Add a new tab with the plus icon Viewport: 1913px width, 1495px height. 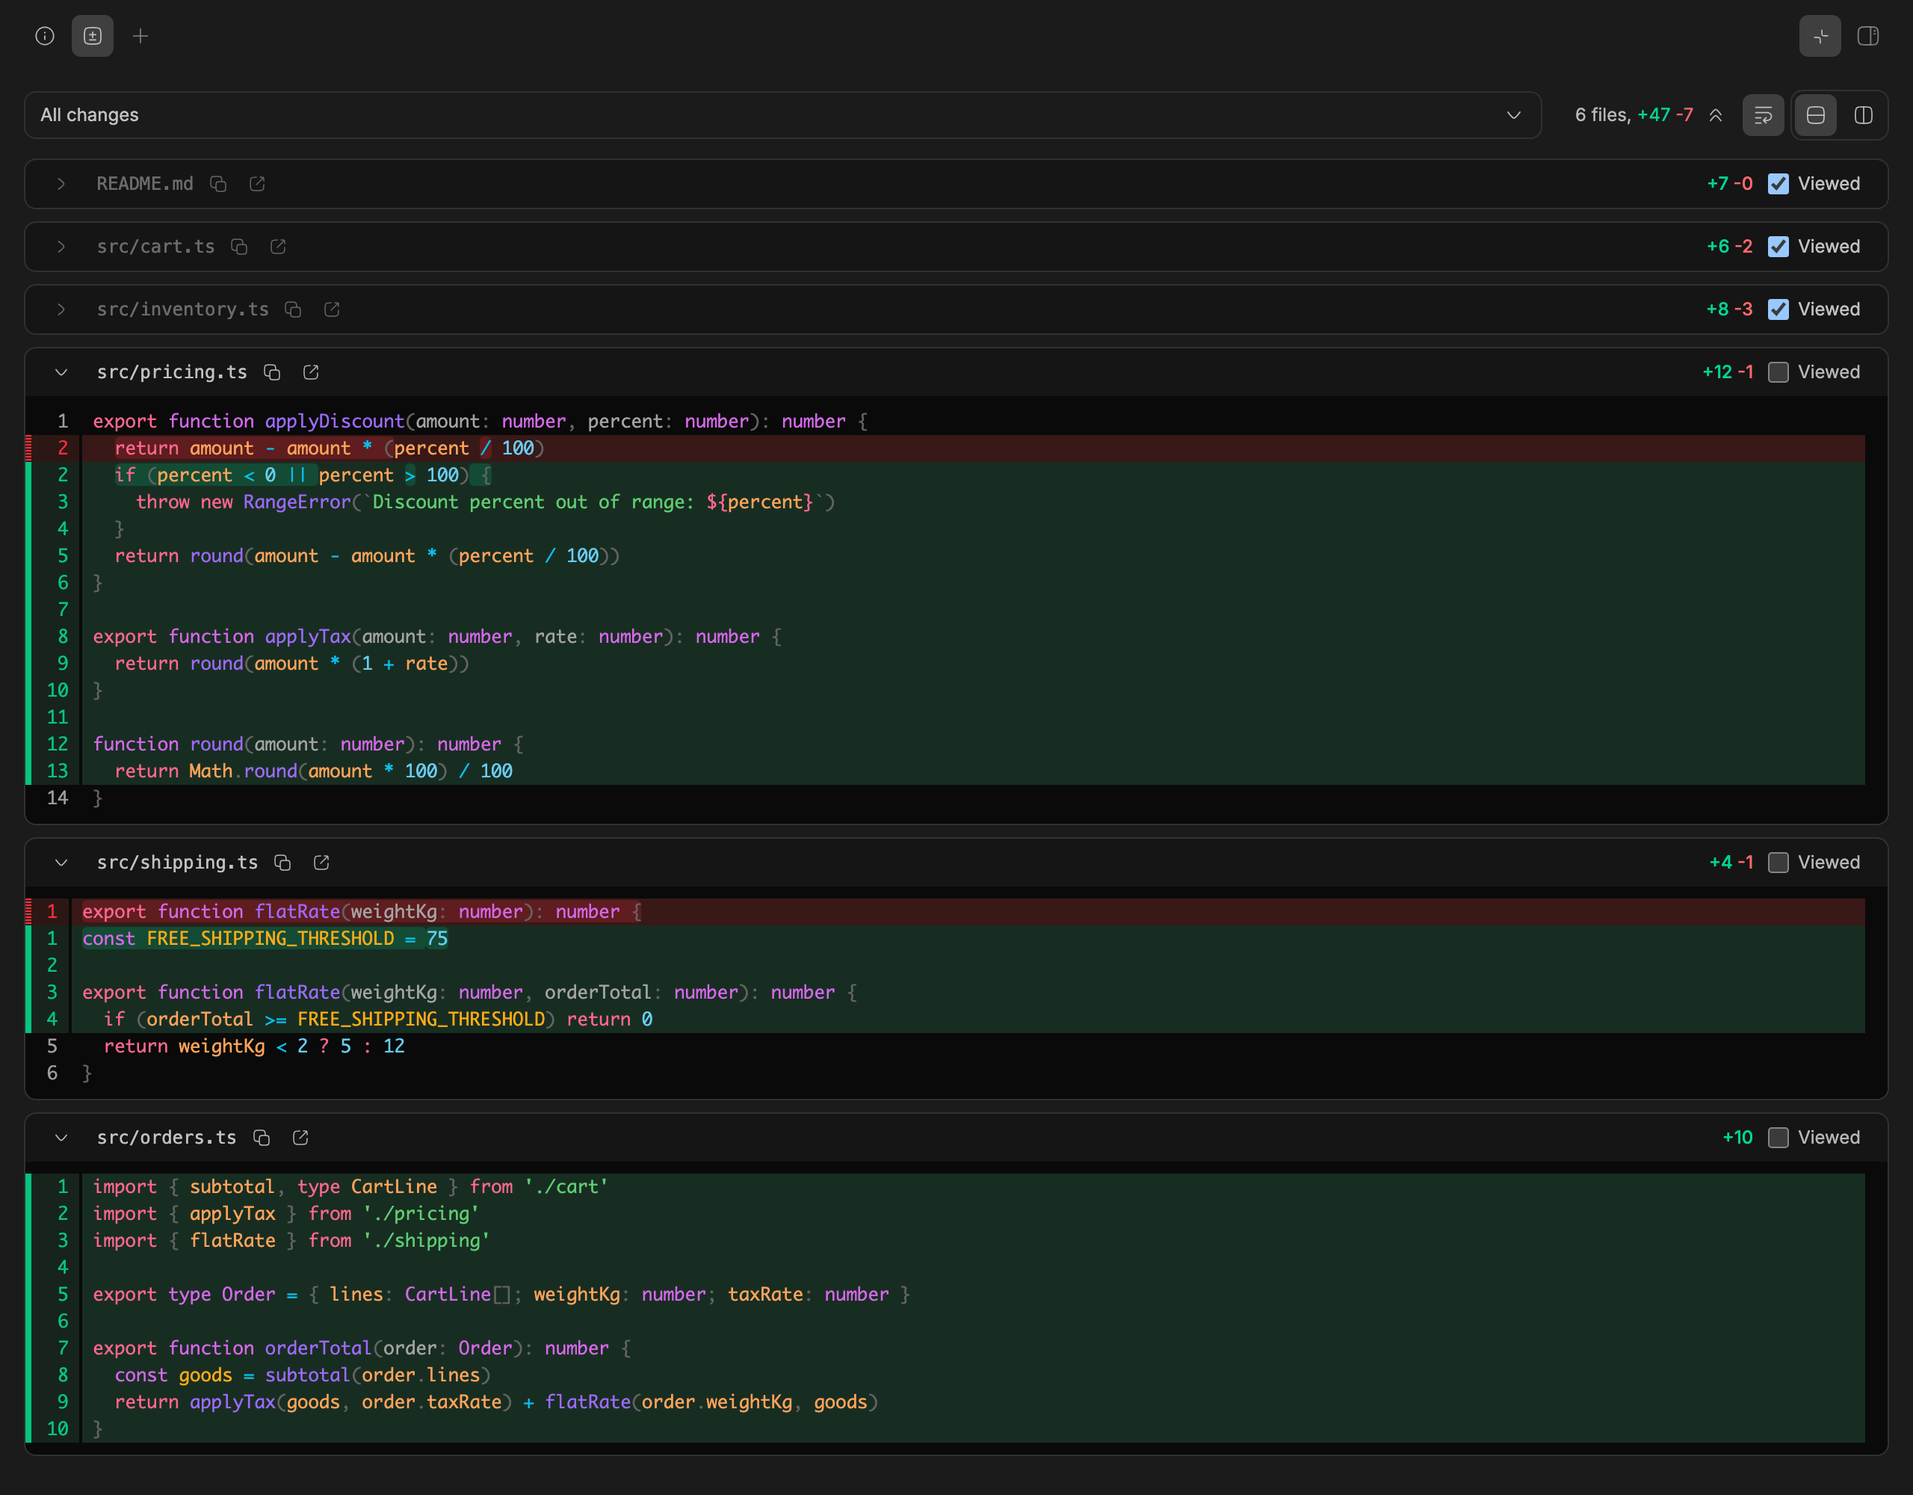coord(140,36)
